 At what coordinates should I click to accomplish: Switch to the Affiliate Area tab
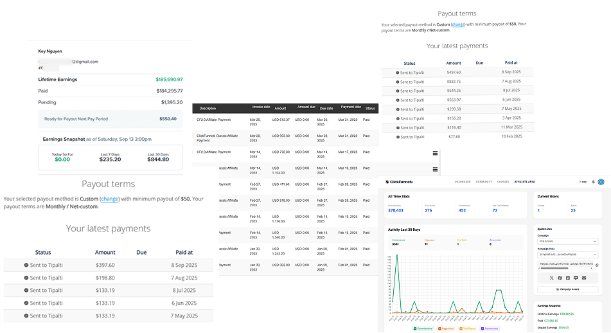[x=524, y=182]
